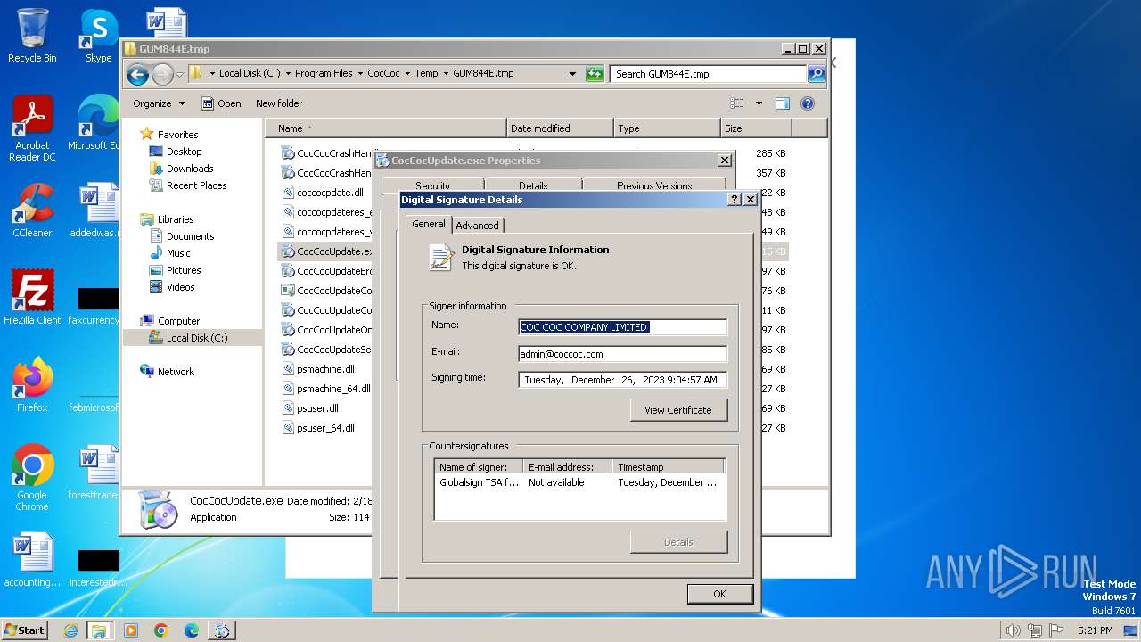Click the Explorer help icon
This screenshot has height=642, width=1141.
click(x=808, y=103)
